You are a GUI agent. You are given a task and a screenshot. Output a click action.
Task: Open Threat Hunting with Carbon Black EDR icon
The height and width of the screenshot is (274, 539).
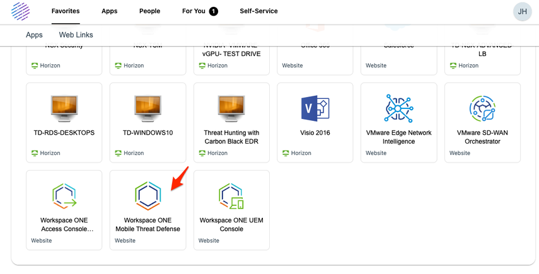(231, 108)
